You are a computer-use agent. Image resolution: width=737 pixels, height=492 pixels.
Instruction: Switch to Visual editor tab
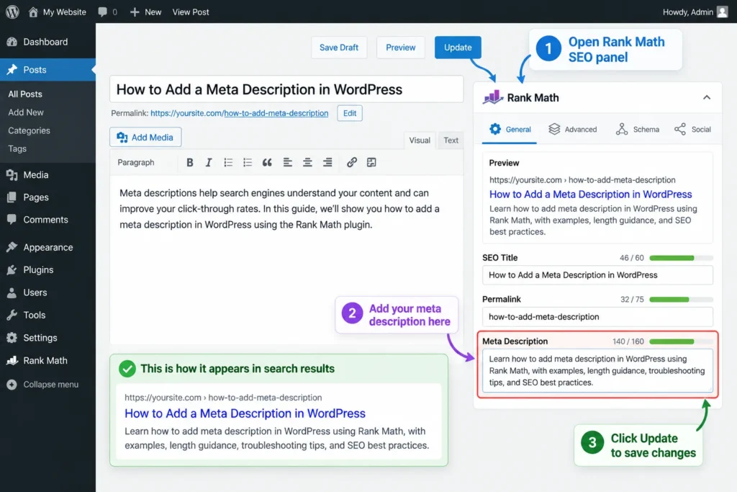pyautogui.click(x=420, y=140)
